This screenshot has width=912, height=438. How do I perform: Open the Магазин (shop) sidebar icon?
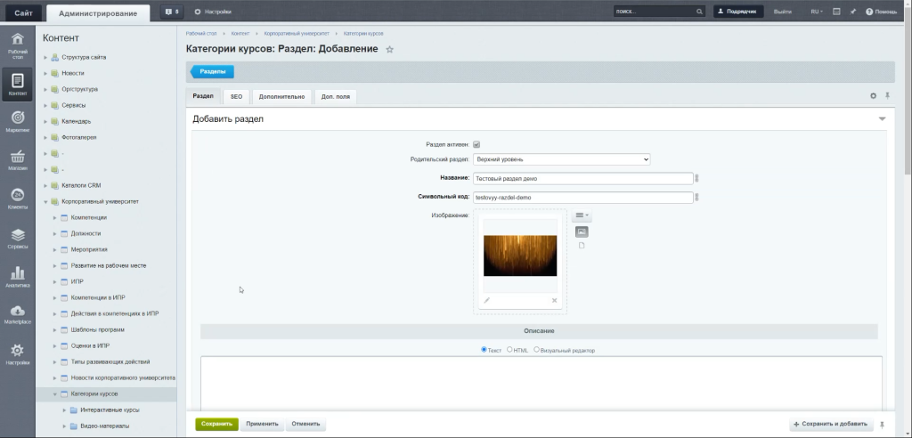pos(17,158)
